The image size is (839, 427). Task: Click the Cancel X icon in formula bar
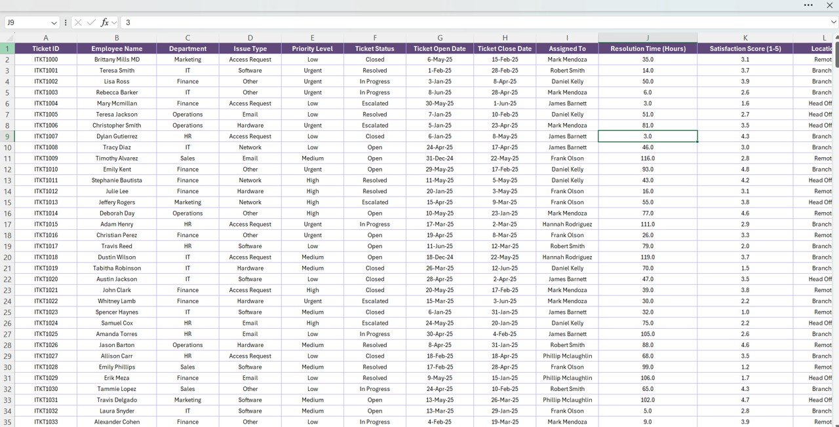(x=79, y=22)
